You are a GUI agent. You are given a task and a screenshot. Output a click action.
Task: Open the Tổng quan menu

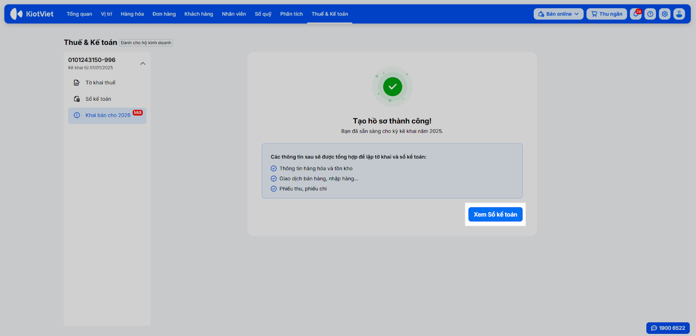79,14
